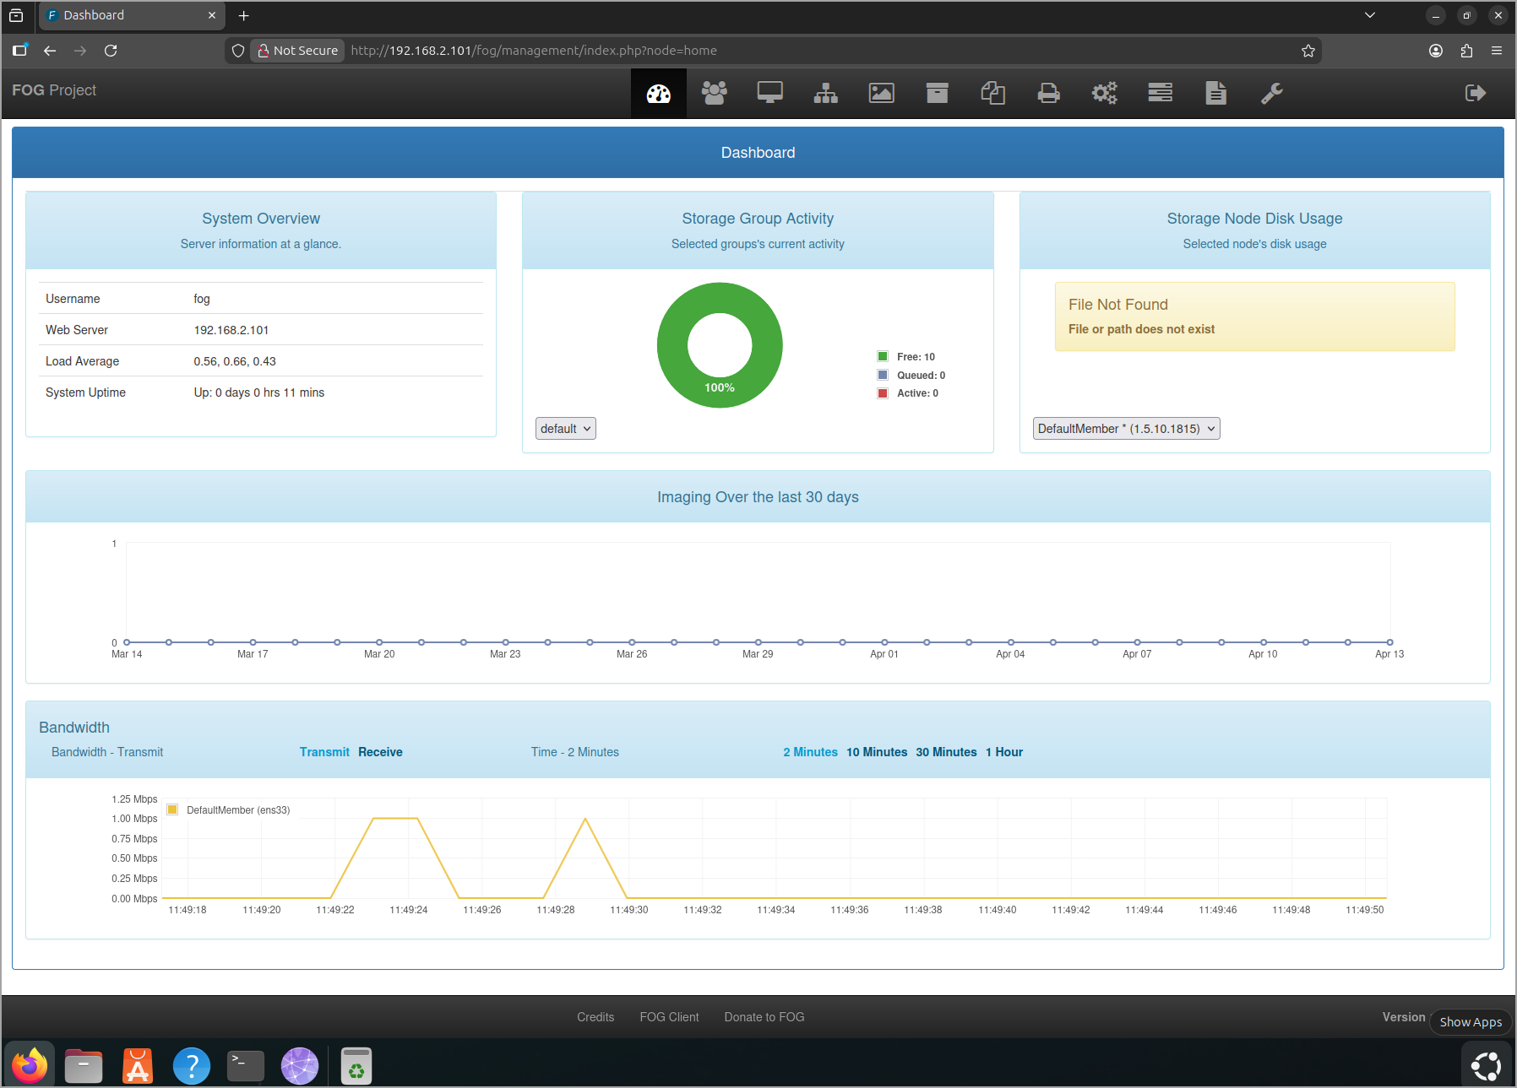Screen dimensions: 1517x1088
Task: Toggle DefaultMember (ens33) legend swatch
Action: click(x=172, y=809)
